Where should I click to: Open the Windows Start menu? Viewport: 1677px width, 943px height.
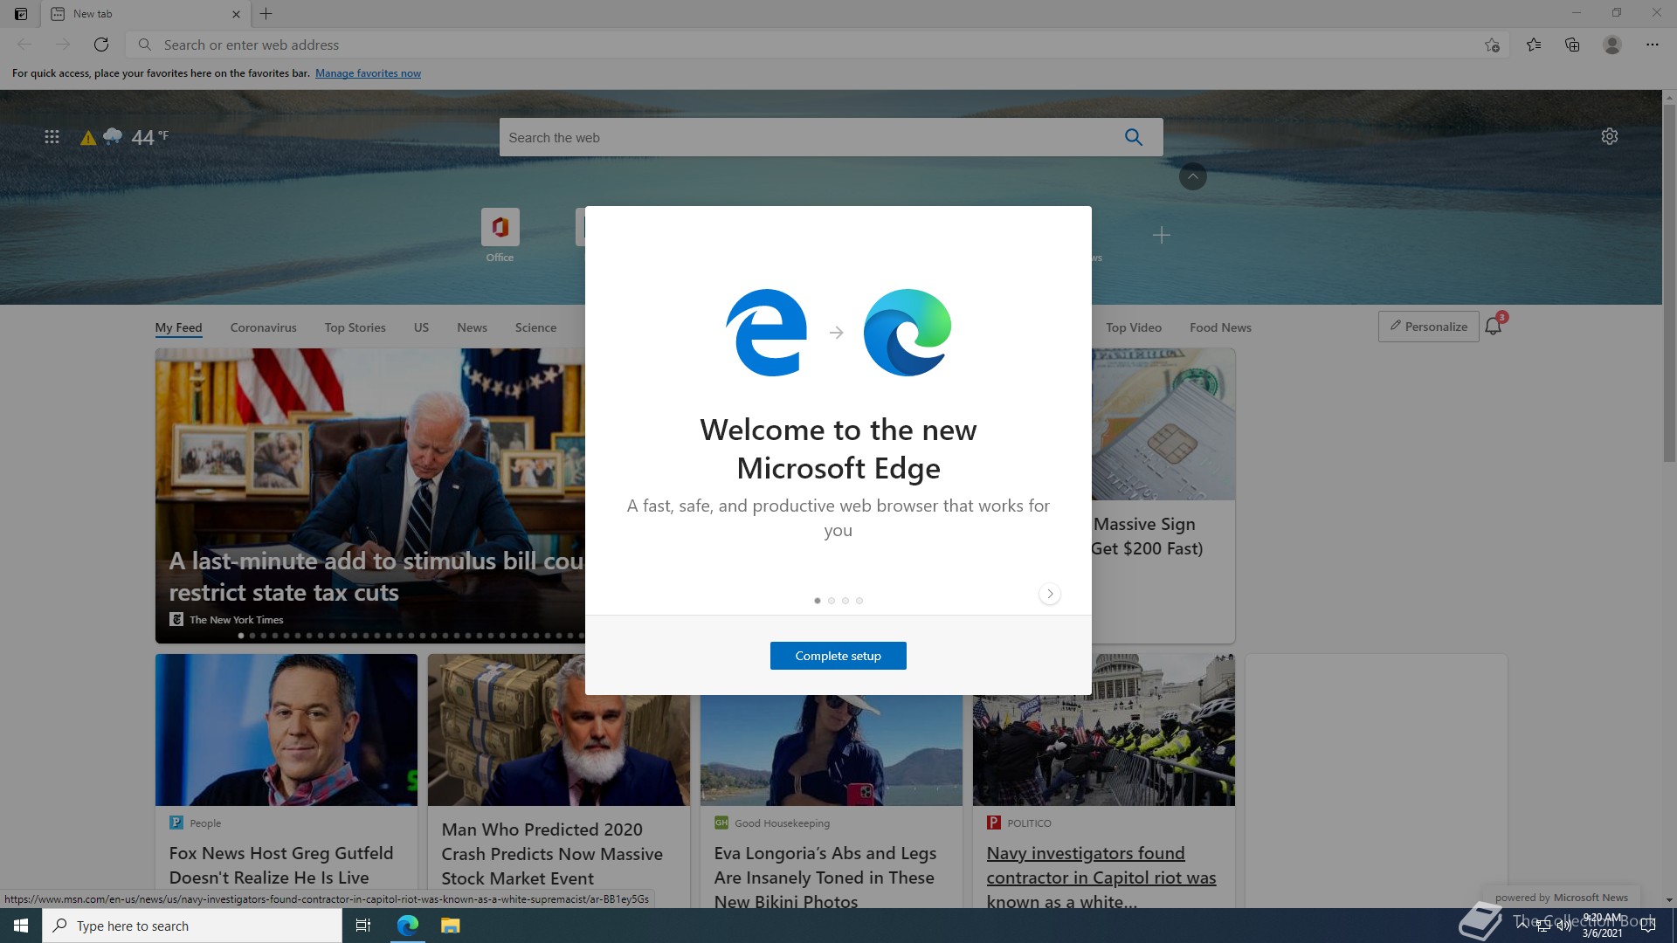21,926
